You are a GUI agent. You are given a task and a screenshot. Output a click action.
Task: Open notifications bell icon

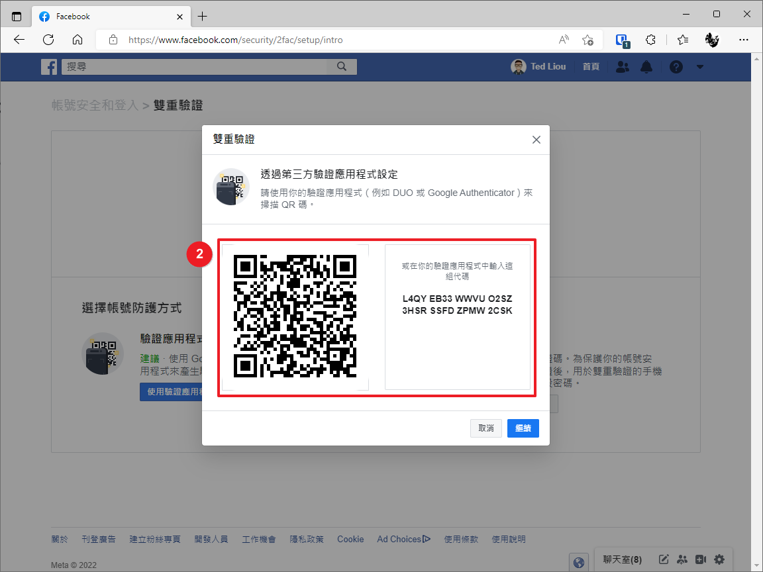click(646, 67)
